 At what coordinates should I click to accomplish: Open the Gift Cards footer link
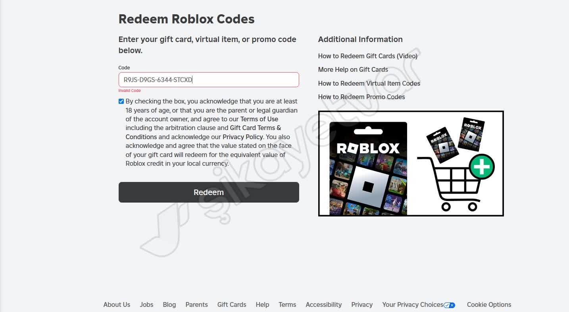pos(232,304)
